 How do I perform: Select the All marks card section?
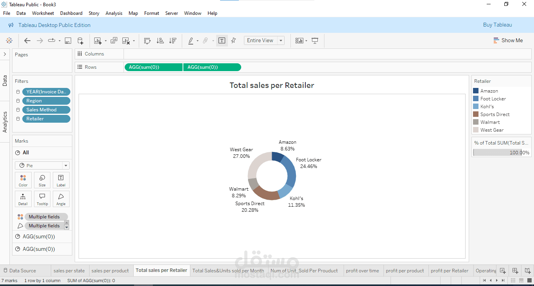[42, 153]
